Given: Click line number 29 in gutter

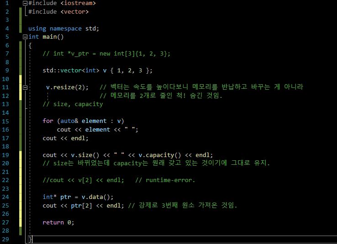Looking at the screenshot, I should tap(5, 239).
